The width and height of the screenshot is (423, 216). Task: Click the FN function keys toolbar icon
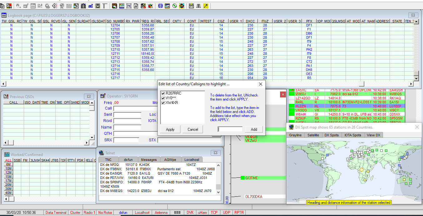click(x=129, y=6)
